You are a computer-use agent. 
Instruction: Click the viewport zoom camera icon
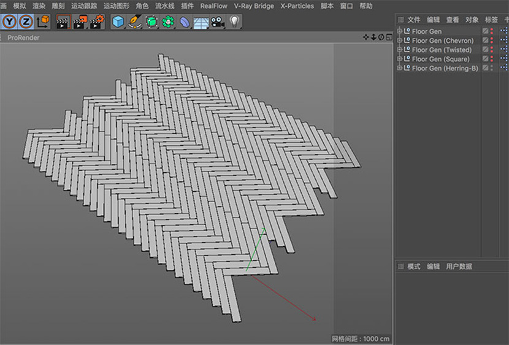click(x=373, y=37)
